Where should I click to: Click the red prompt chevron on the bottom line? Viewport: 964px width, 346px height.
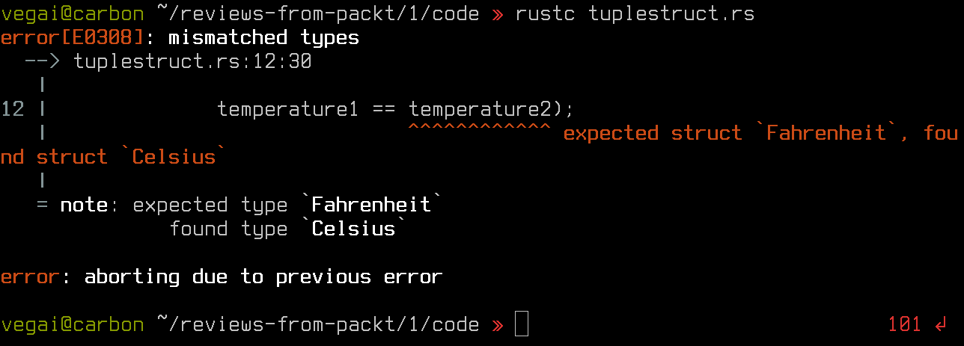[x=498, y=325]
